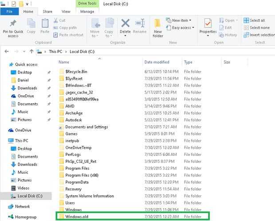This screenshot has height=221, width=275.
Task: Select the inetpub folder
Action: click(x=130, y=141)
